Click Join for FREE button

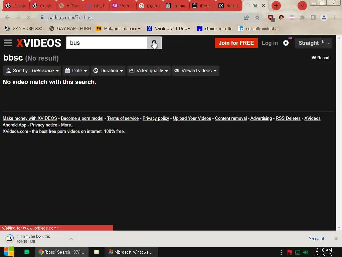click(x=236, y=43)
